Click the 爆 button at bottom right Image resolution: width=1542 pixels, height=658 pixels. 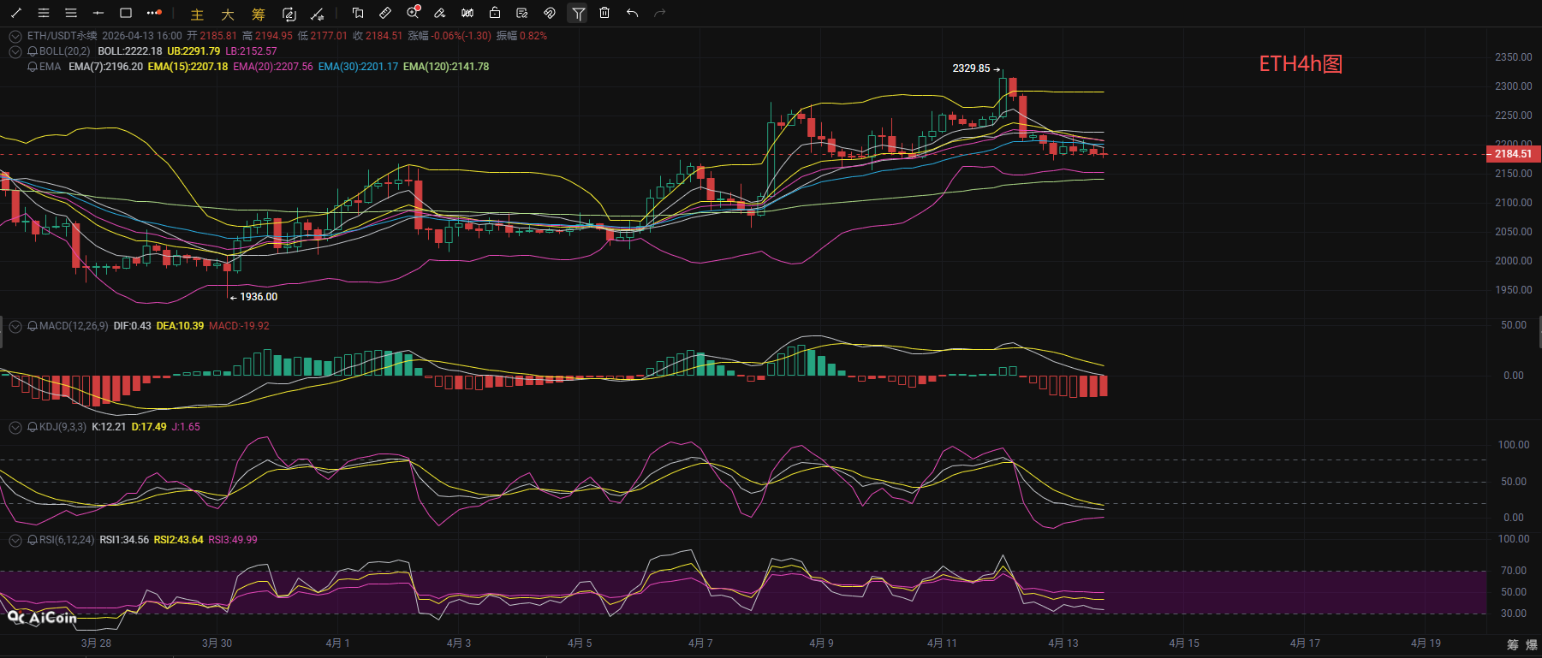1531,644
